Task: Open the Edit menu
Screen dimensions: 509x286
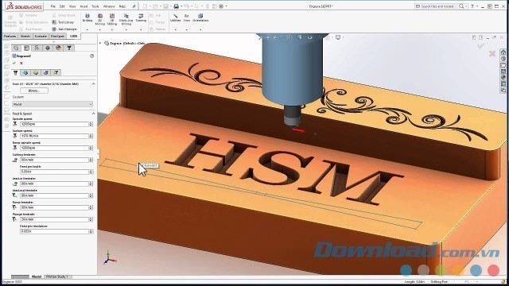Action: tap(62, 6)
